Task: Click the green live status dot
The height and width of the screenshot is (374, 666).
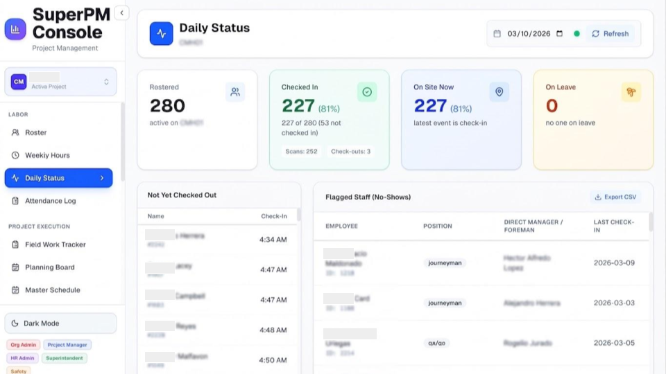Action: tap(577, 33)
